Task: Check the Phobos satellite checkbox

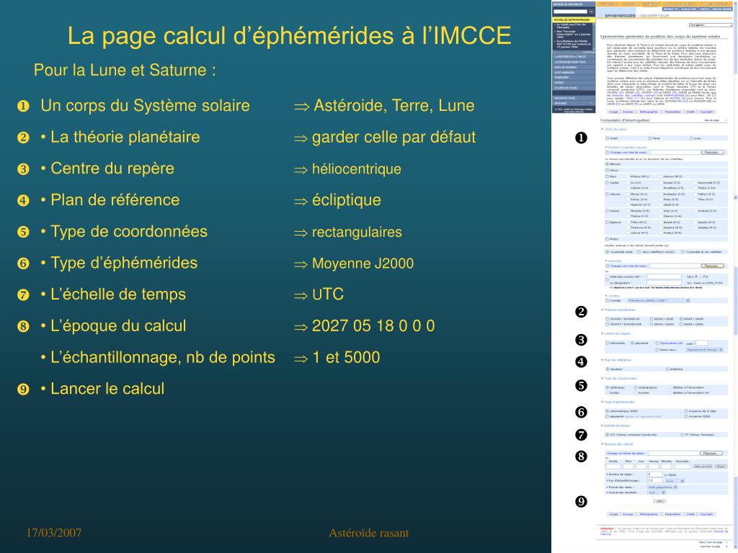Action: (x=627, y=176)
